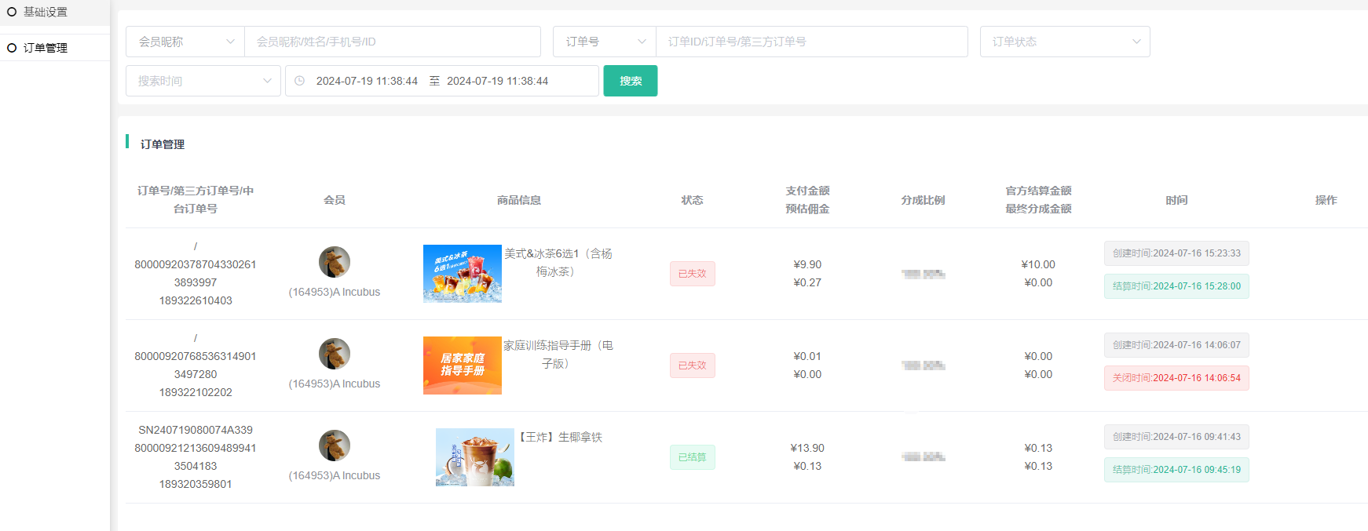This screenshot has width=1368, height=531.
Task: Select the end date after 至
Action: point(497,81)
